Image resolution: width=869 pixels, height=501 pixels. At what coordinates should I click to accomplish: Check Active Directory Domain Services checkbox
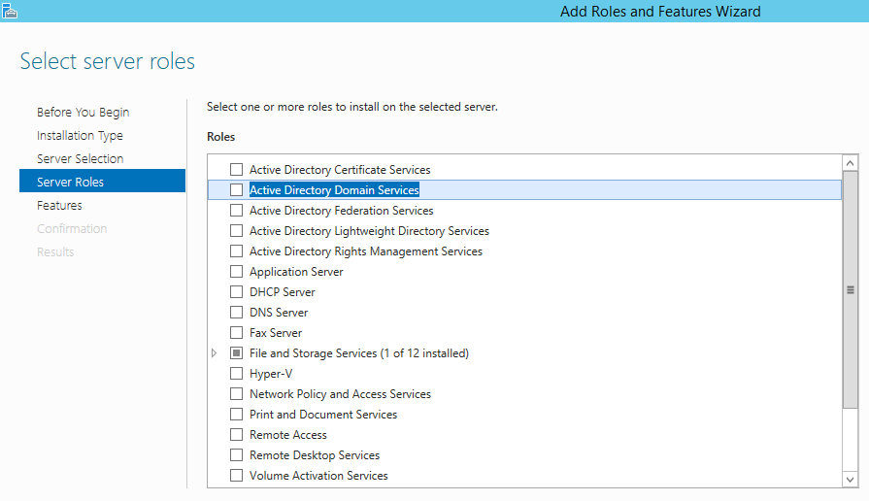coord(236,190)
